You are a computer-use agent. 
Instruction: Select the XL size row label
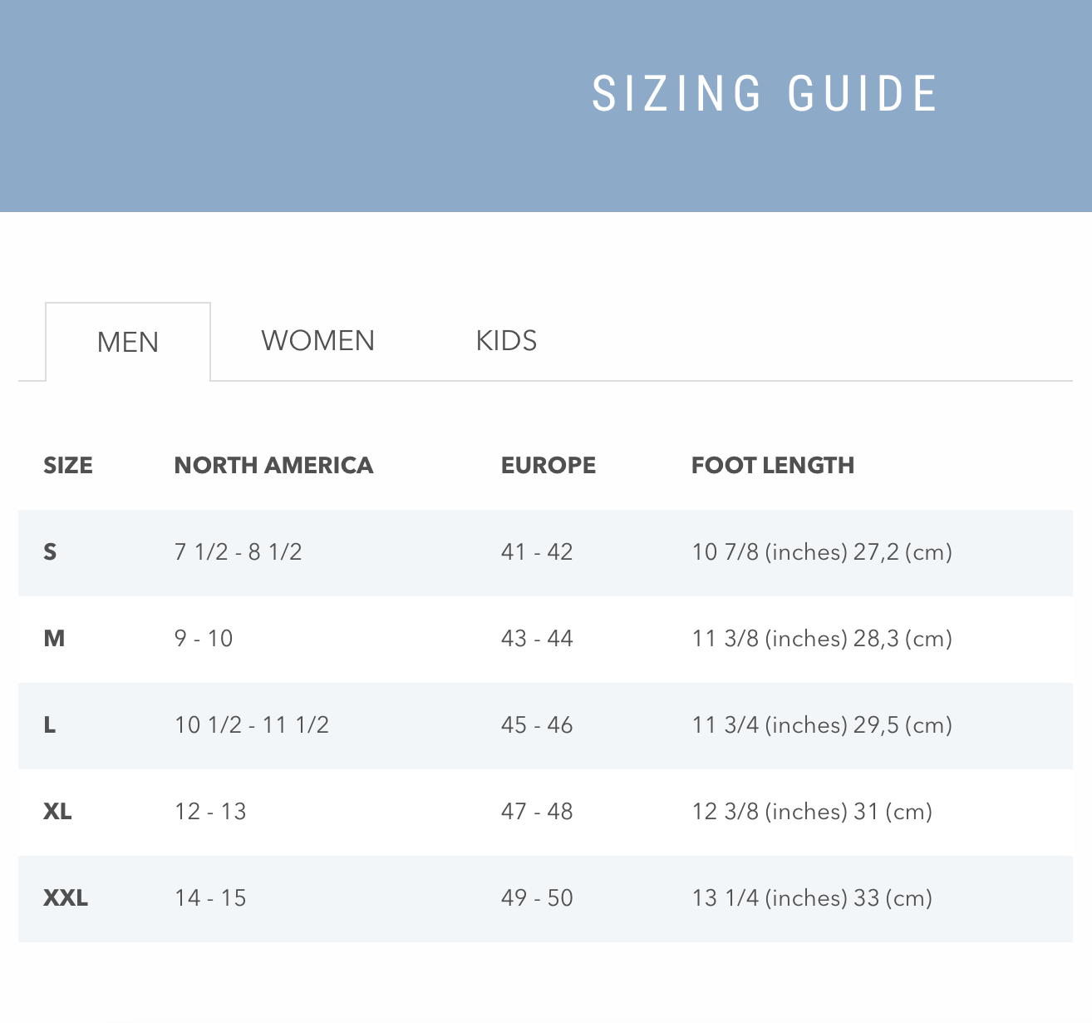pyautogui.click(x=57, y=812)
